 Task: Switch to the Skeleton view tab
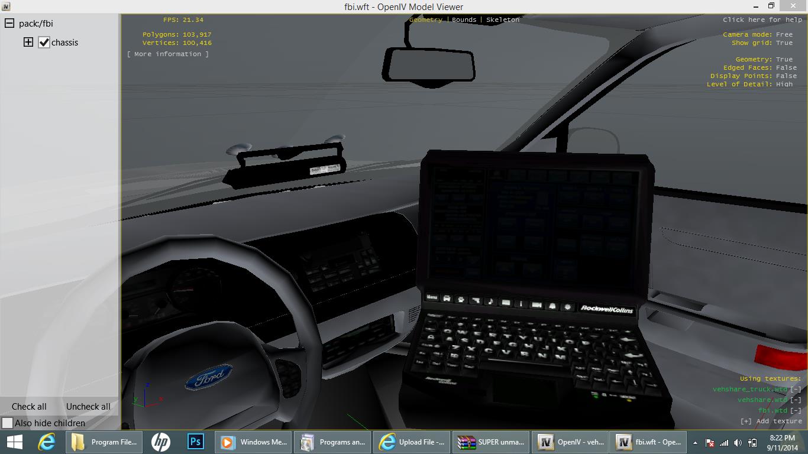(x=502, y=20)
